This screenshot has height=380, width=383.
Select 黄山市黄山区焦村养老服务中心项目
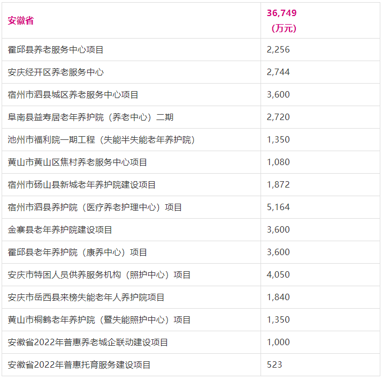click(78, 162)
